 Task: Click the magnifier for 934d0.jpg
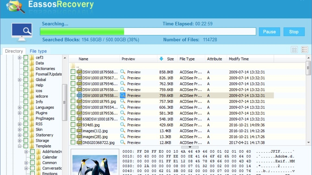(x=123, y=125)
